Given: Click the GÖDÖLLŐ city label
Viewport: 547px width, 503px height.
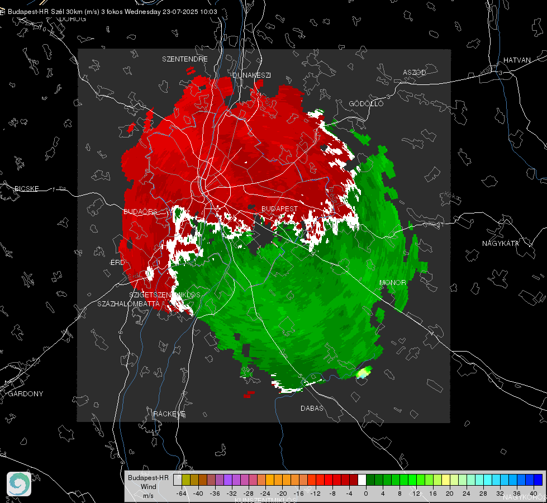Looking at the screenshot, I should 366,103.
